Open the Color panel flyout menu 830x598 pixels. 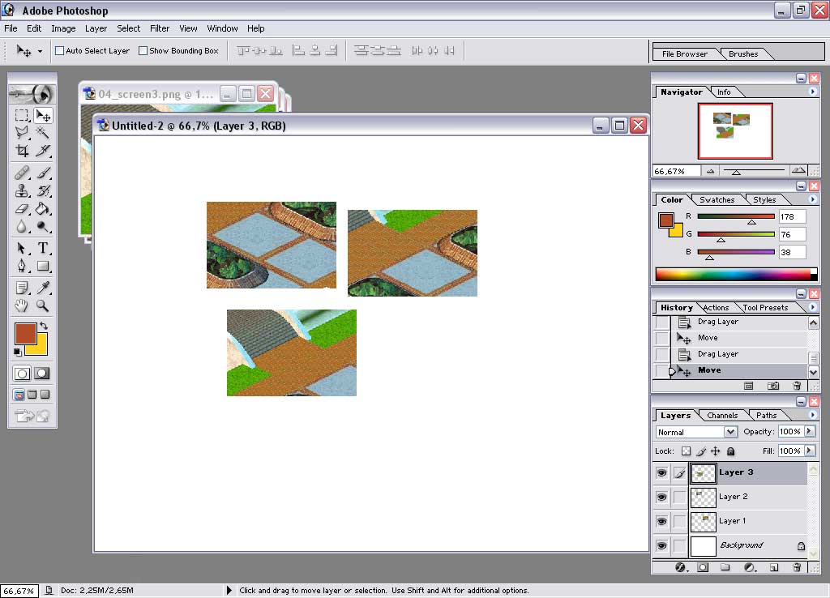tap(812, 199)
